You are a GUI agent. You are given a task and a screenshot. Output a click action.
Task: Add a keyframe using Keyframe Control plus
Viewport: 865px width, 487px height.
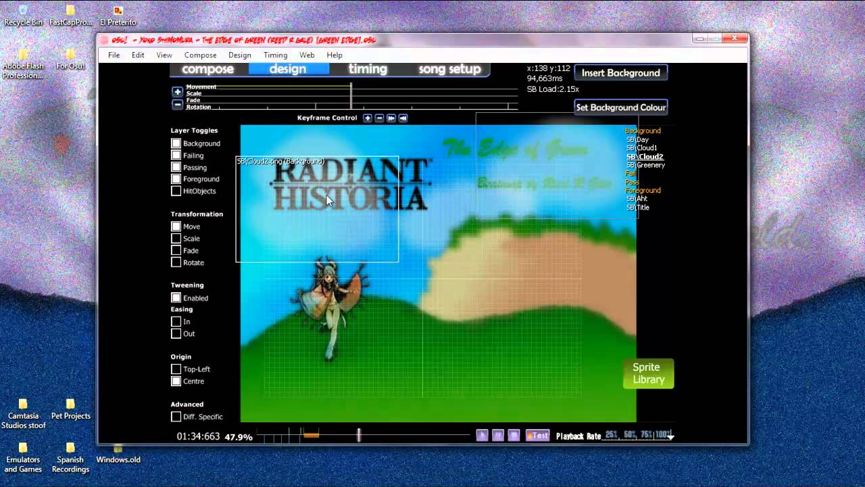click(368, 118)
